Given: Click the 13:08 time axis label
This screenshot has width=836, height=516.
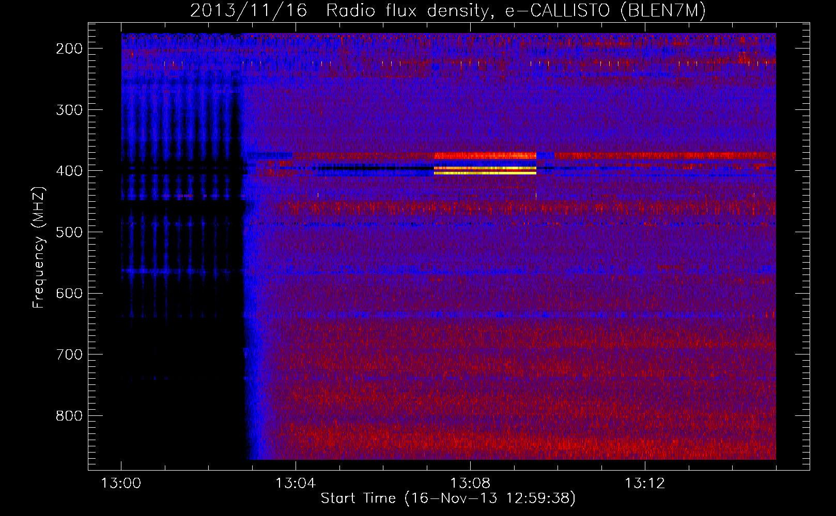Looking at the screenshot, I should coord(470,483).
